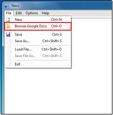
Task: Click the Nocs application icon in title bar
Action: coord(7,6)
